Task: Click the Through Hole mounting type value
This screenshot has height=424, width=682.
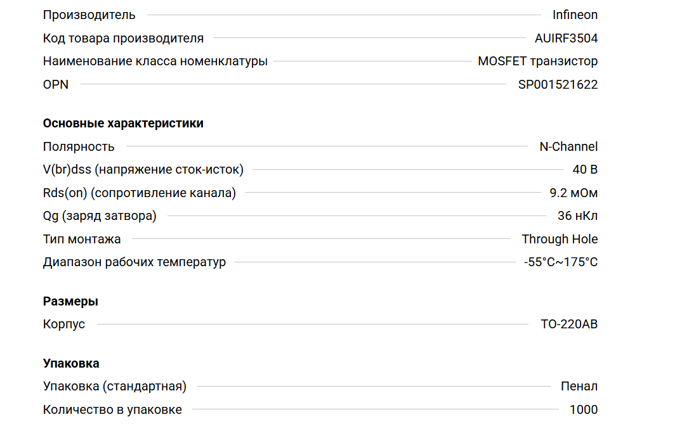Action: click(x=560, y=239)
